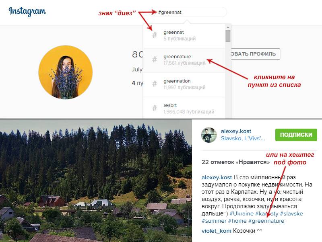
Task: Select greennation suggestion from dropdown
Action: click(184, 85)
